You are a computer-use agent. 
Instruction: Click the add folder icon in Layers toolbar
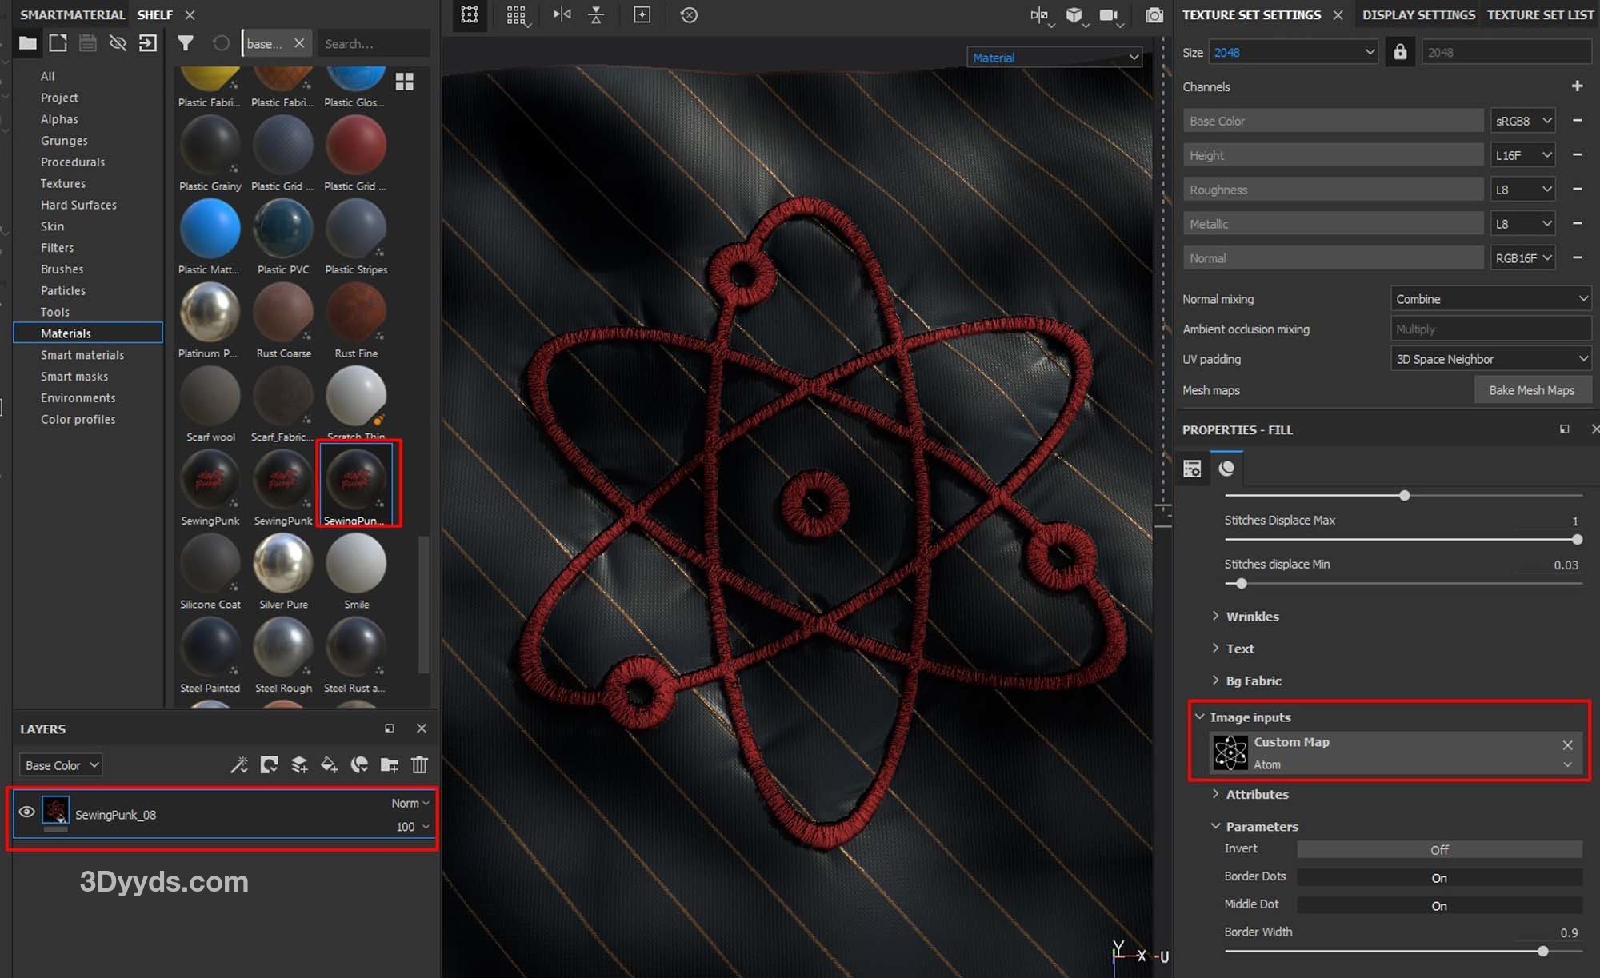(390, 765)
